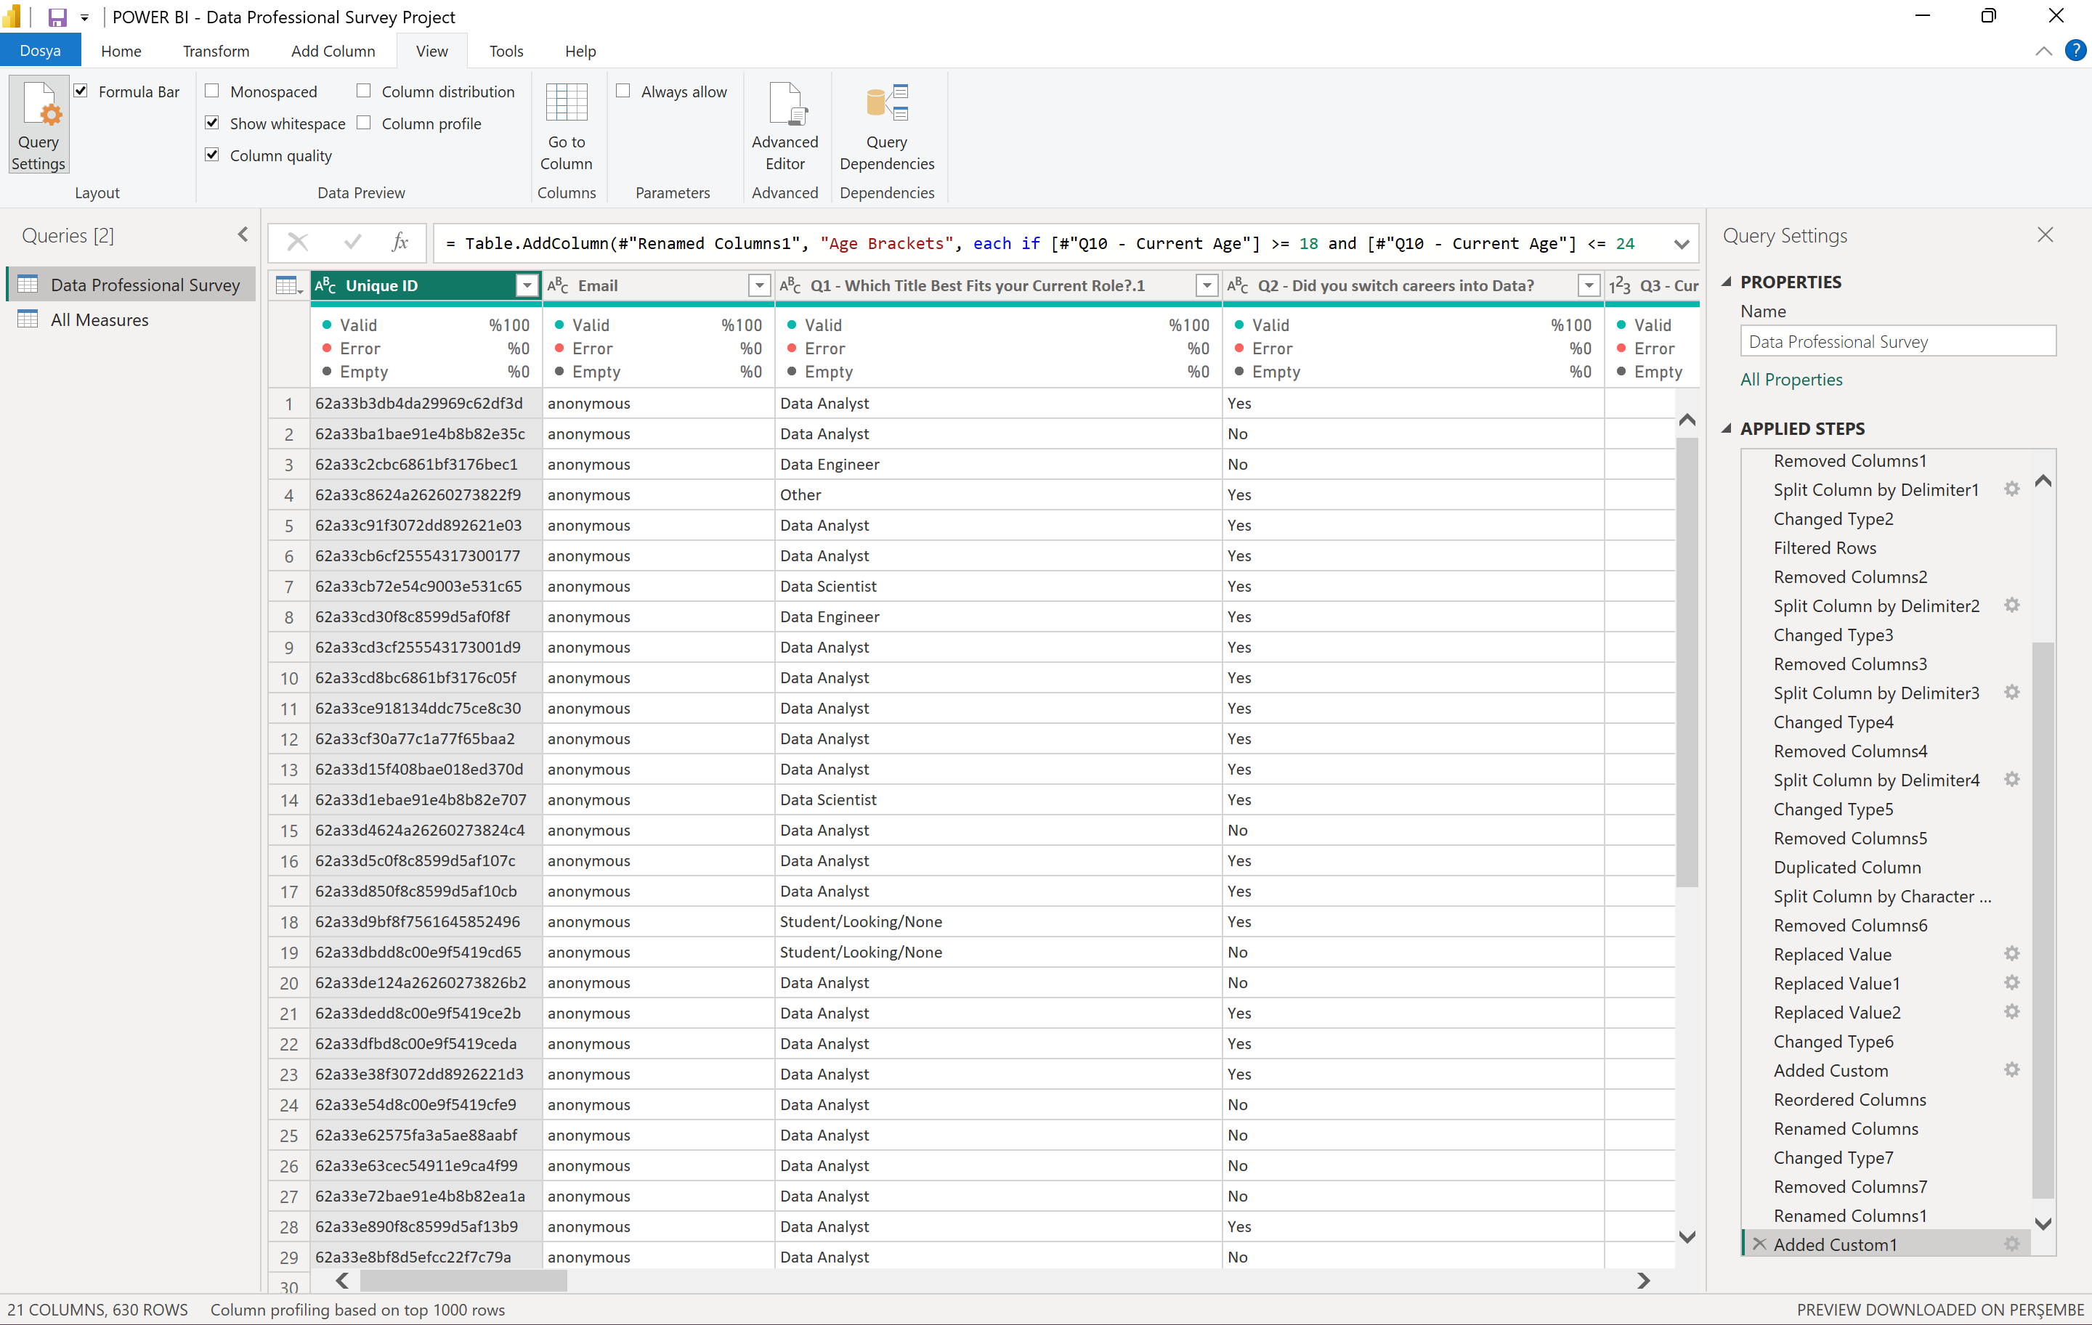Click the horizontal scrollbar thumb of grid
The width and height of the screenshot is (2092, 1325).
[x=463, y=1281]
